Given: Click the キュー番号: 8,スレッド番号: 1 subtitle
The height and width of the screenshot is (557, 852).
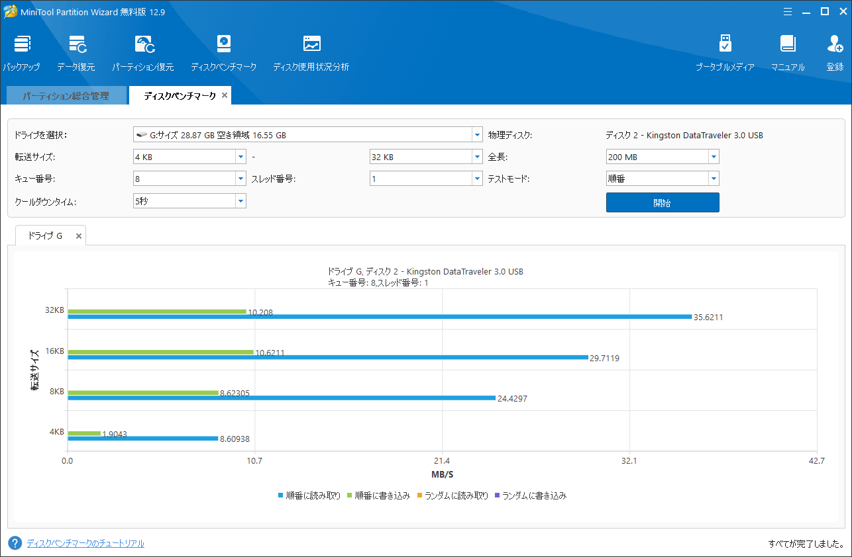Looking at the screenshot, I should point(378,282).
